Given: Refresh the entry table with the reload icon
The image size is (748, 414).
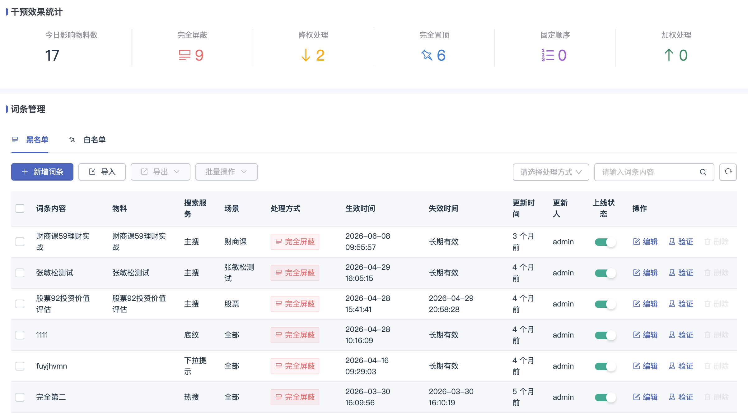Looking at the screenshot, I should point(728,172).
